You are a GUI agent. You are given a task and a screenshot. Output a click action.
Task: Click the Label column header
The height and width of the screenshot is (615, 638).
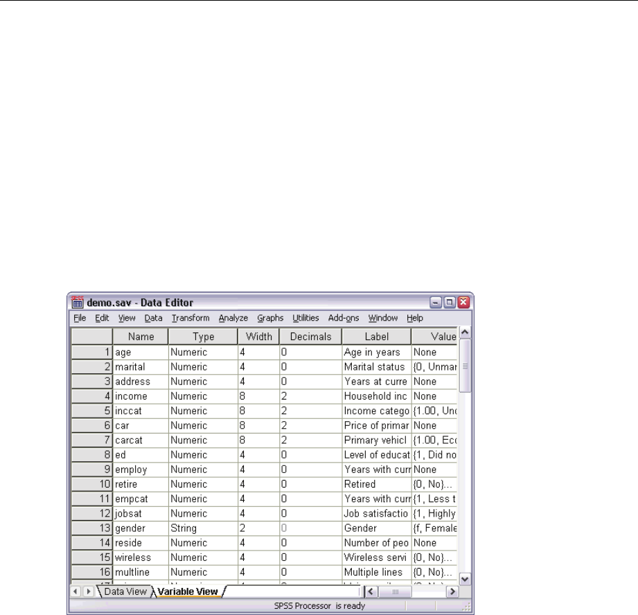coord(376,337)
